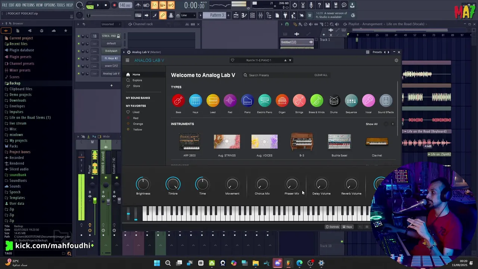
Task: Mute the STREA..PAD channel LED
Action: click(78, 36)
